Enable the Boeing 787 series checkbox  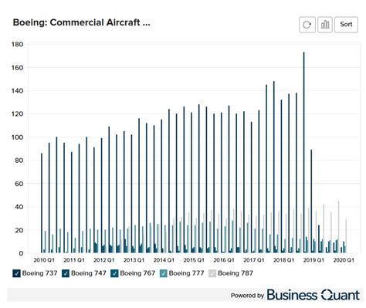(212, 273)
